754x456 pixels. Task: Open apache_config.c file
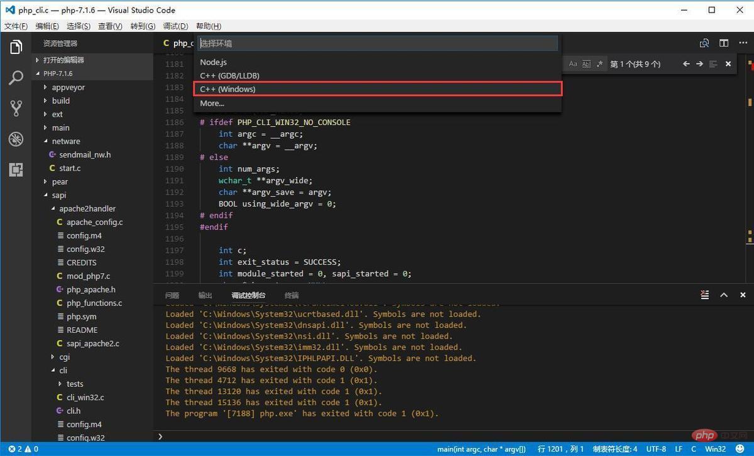tap(92, 222)
